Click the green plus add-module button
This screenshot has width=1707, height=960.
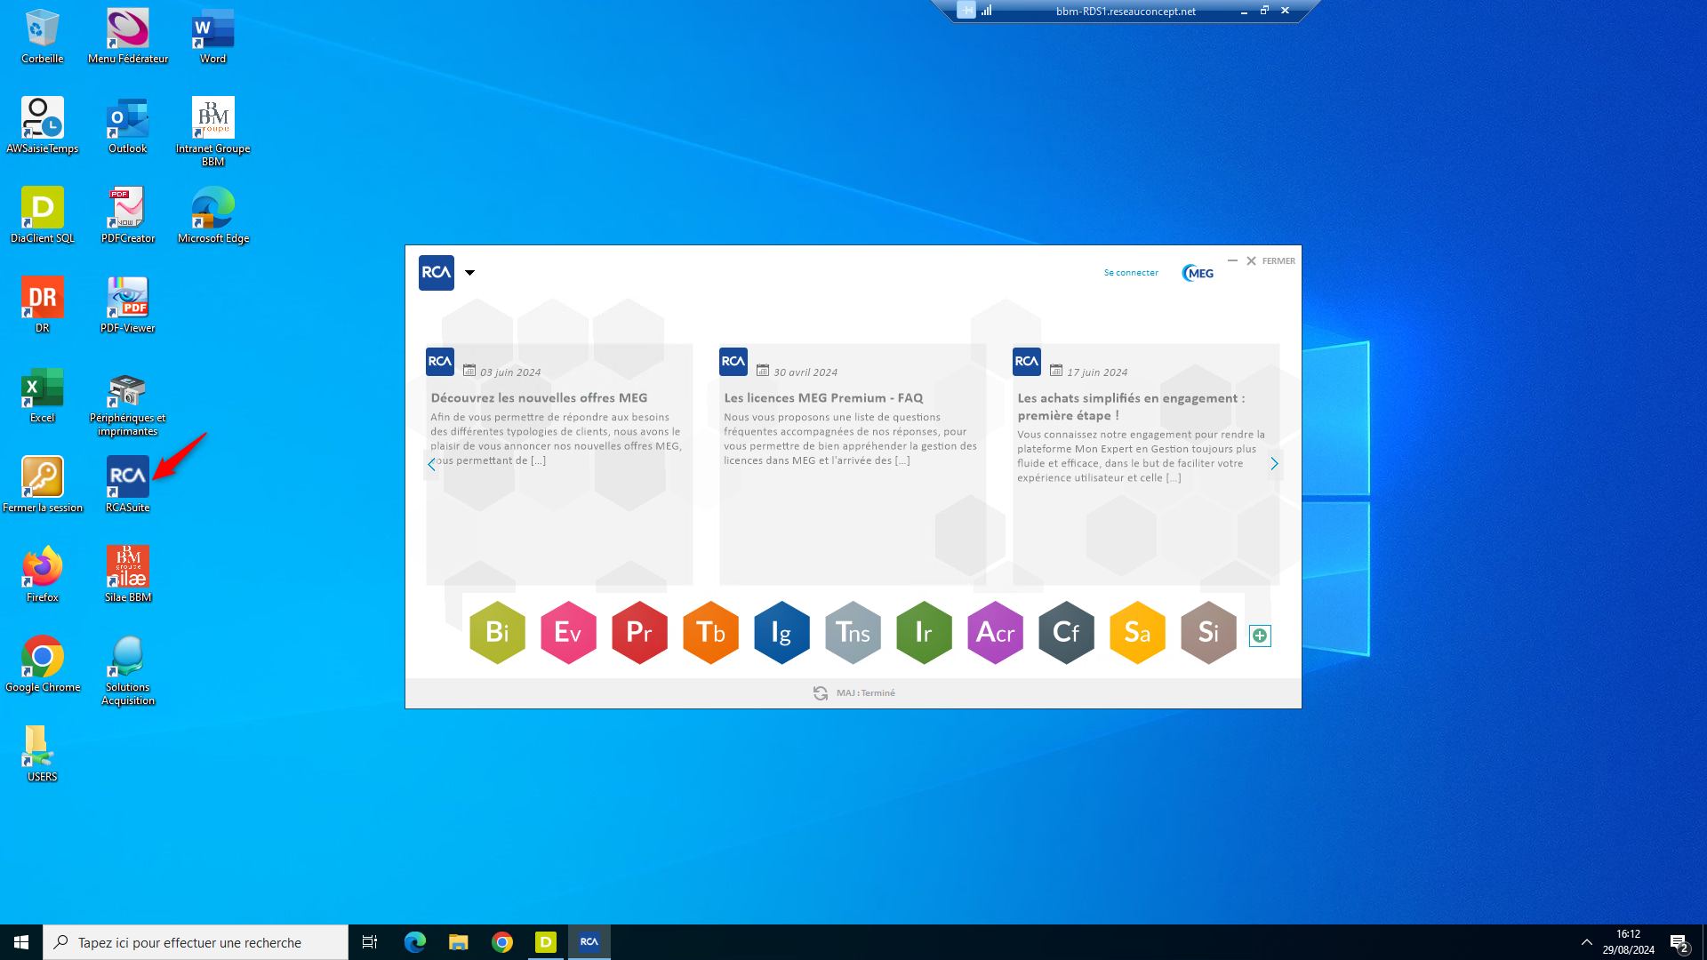coord(1260,636)
